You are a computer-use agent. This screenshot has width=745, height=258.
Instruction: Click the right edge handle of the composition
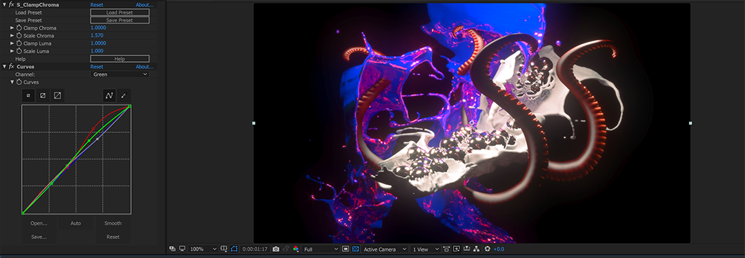coord(691,123)
